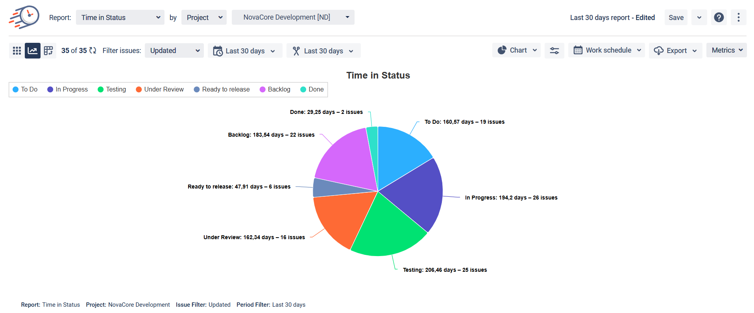Image resolution: width=754 pixels, height=313 pixels.
Task: Select the chart view icon
Action: coord(33,51)
